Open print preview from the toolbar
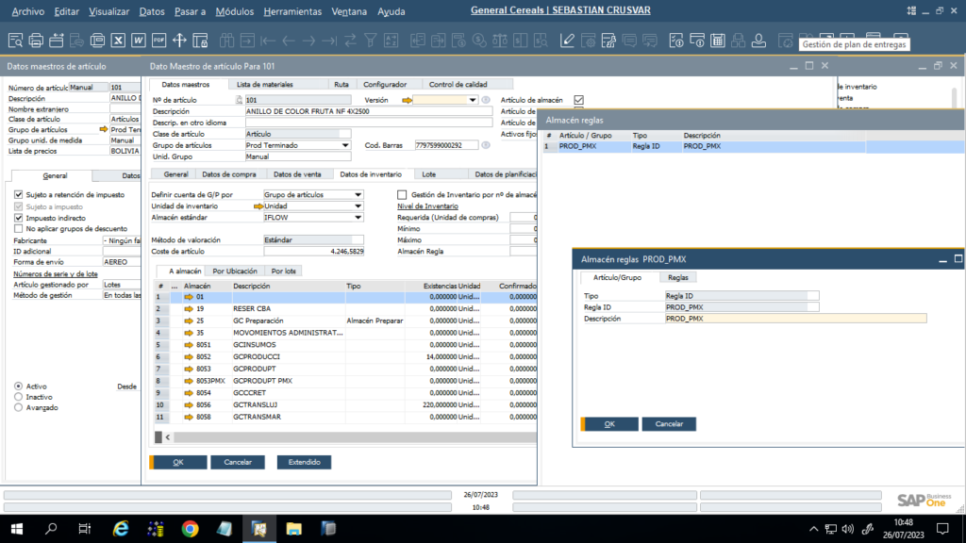The height and width of the screenshot is (543, 966). coord(15,41)
